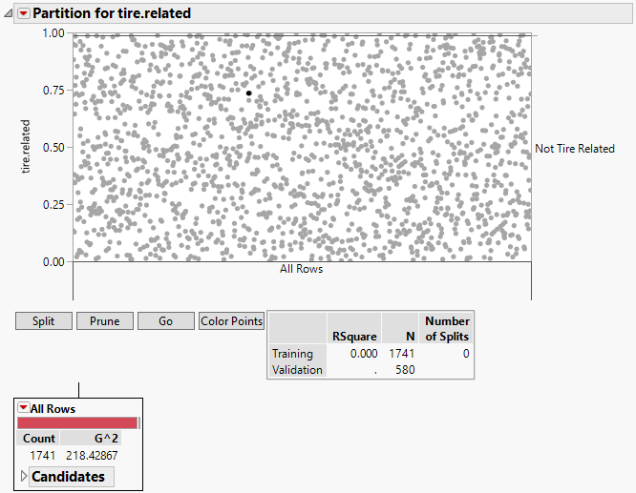
Task: Click the Number of Splits value 0
Action: (466, 354)
